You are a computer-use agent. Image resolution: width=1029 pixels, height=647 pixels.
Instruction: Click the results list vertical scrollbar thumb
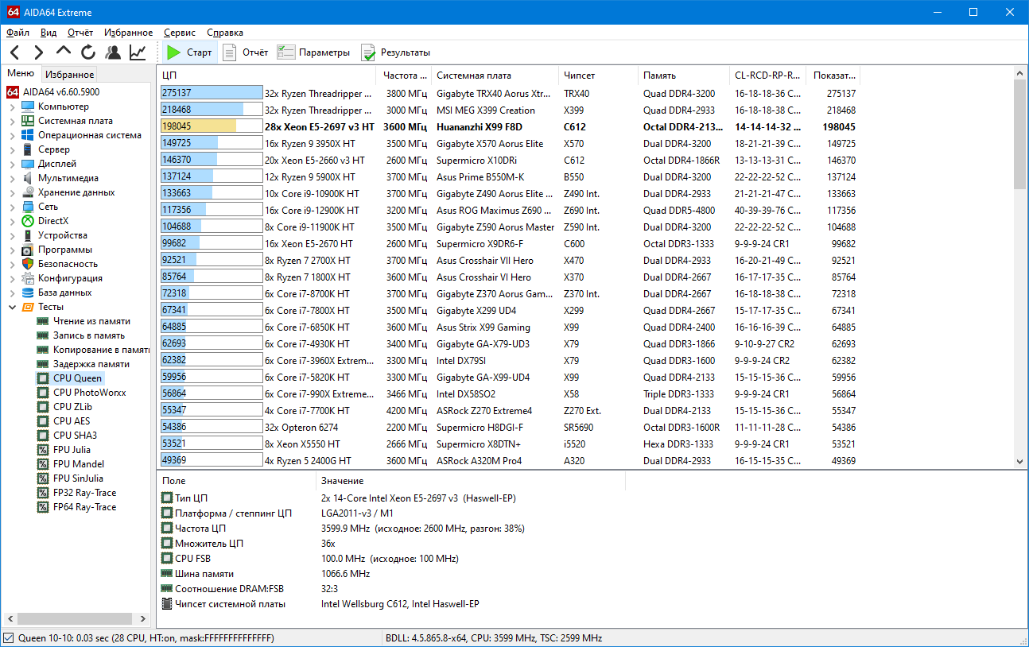point(1020,134)
